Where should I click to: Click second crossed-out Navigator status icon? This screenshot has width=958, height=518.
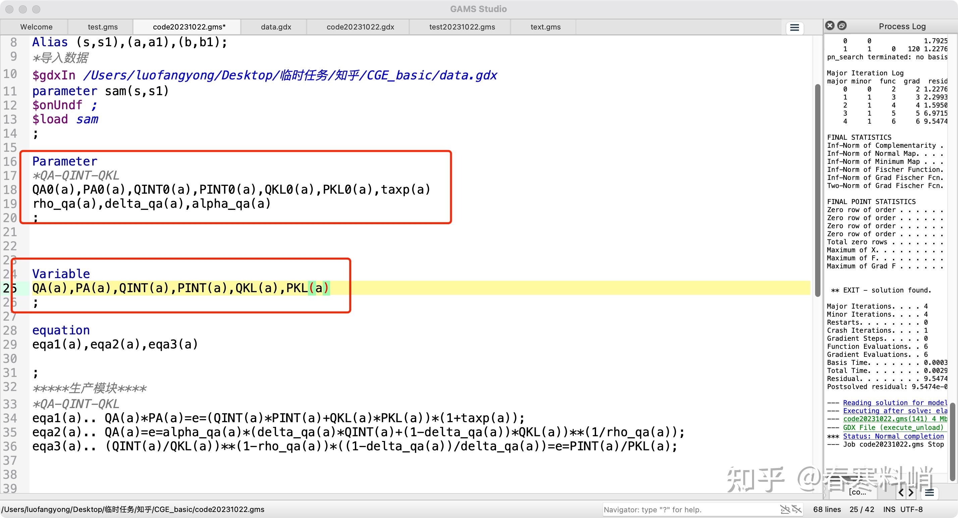796,509
